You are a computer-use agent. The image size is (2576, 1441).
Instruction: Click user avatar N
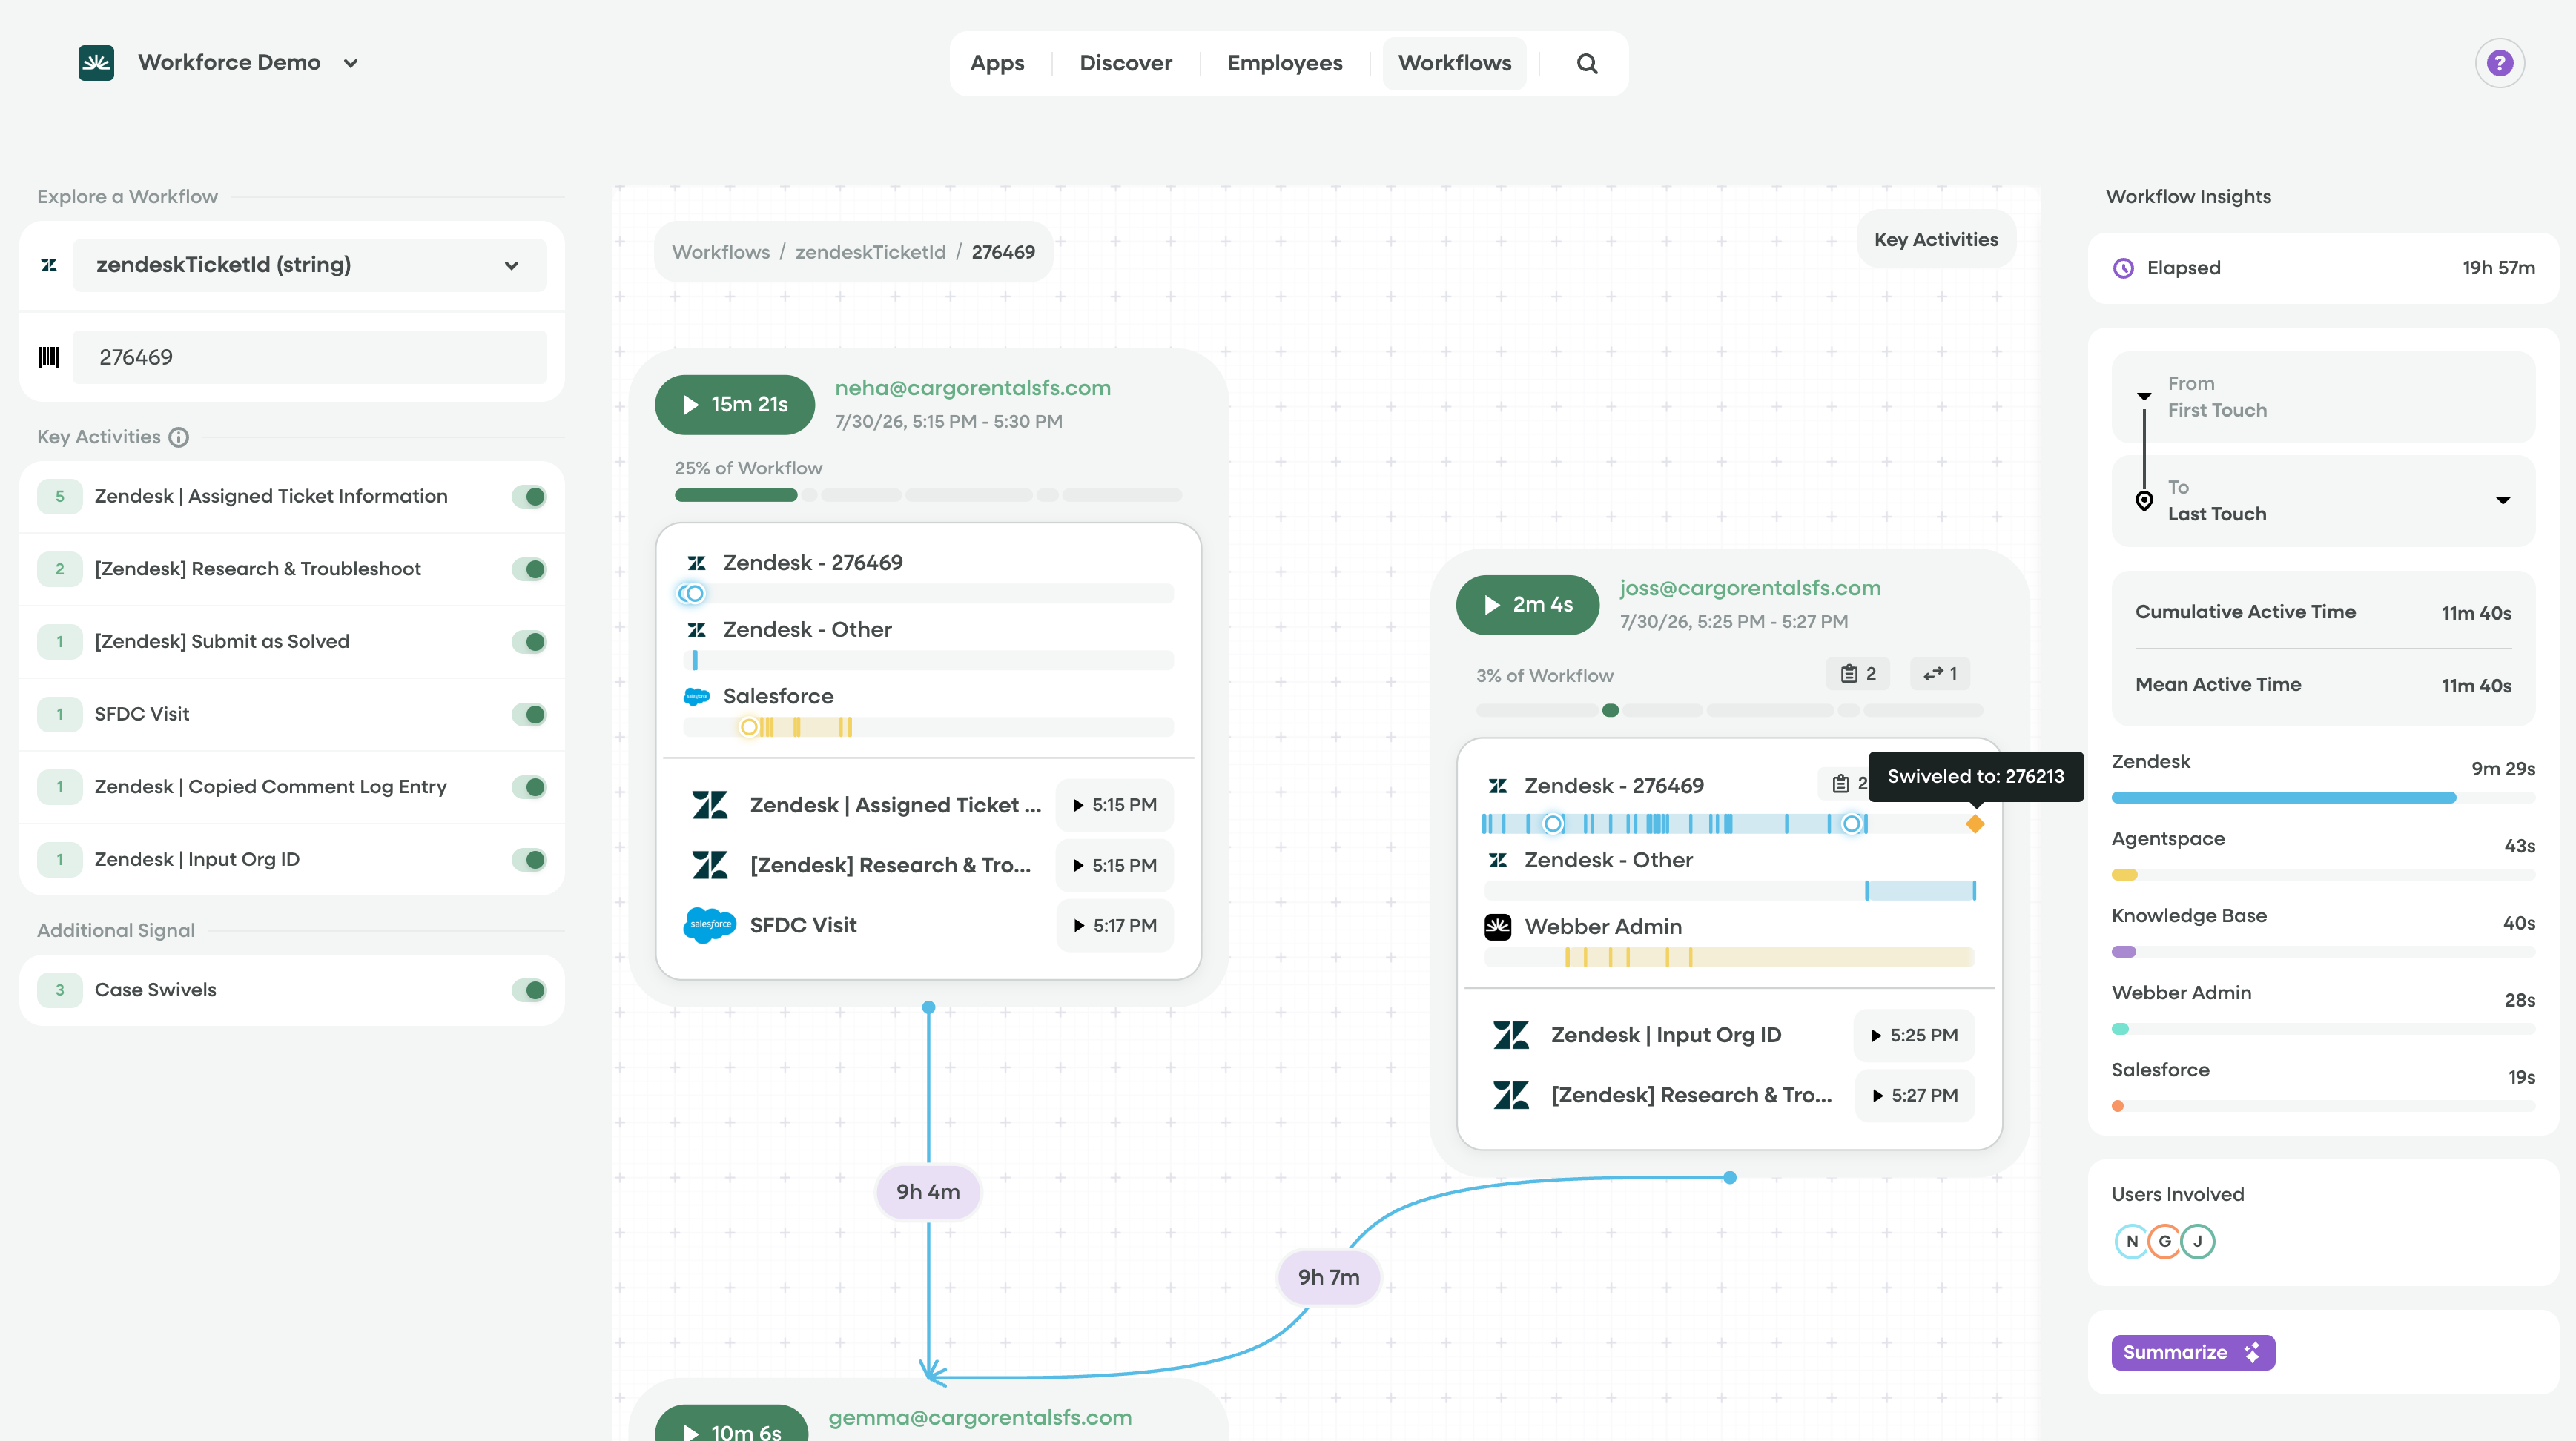(2131, 1241)
